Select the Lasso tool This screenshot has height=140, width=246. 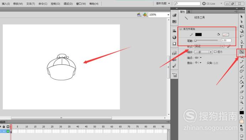click(x=242, y=36)
